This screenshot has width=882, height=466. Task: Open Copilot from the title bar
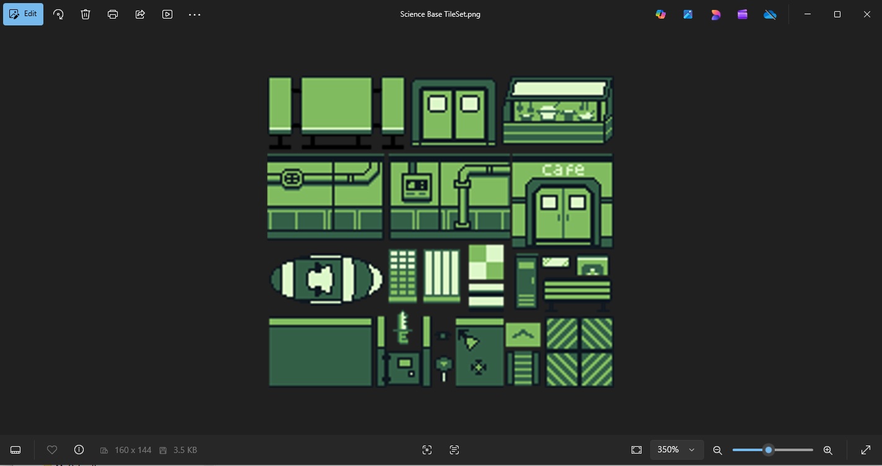pos(661,14)
